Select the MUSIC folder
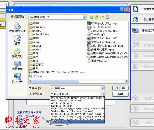The height and width of the screenshot is (130, 154). coord(34,38)
